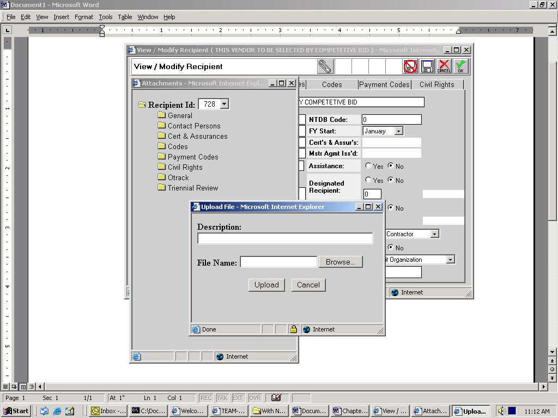Click the Next Page double-arrow button

pyautogui.click(x=552, y=378)
